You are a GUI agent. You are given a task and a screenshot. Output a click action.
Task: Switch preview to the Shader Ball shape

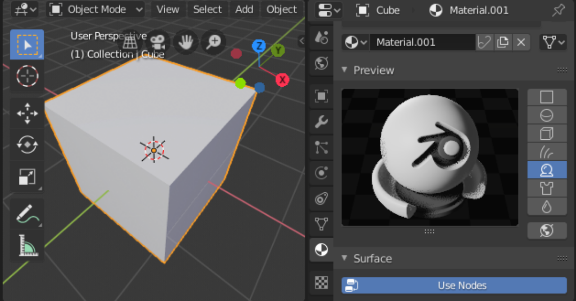547,170
